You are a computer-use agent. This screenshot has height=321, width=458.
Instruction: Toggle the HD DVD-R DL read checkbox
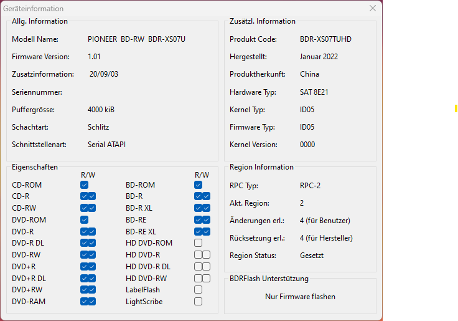[198, 267]
